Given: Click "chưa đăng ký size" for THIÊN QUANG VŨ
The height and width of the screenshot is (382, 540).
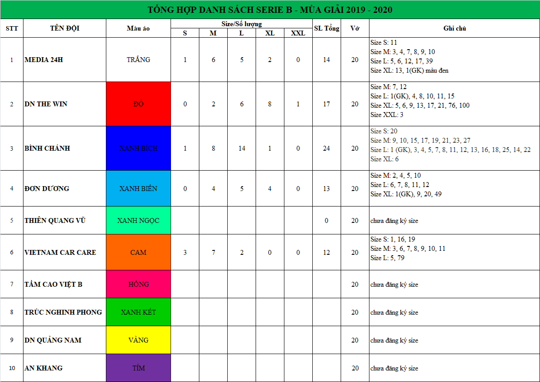Looking at the screenshot, I should click(394, 221).
